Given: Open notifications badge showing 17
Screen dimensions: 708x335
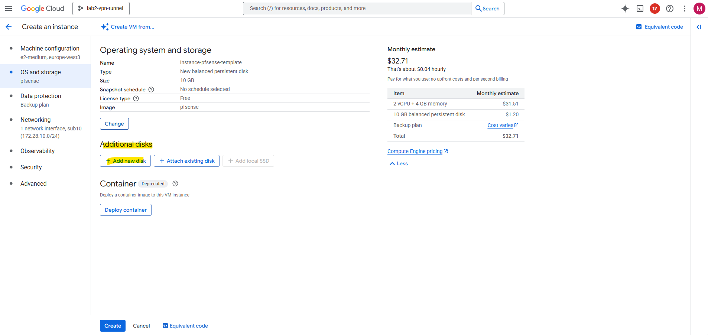Looking at the screenshot, I should tap(655, 9).
